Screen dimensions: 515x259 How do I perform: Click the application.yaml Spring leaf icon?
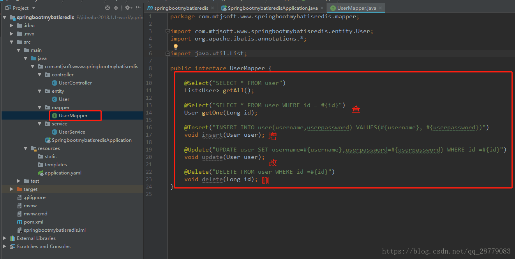(x=41, y=173)
